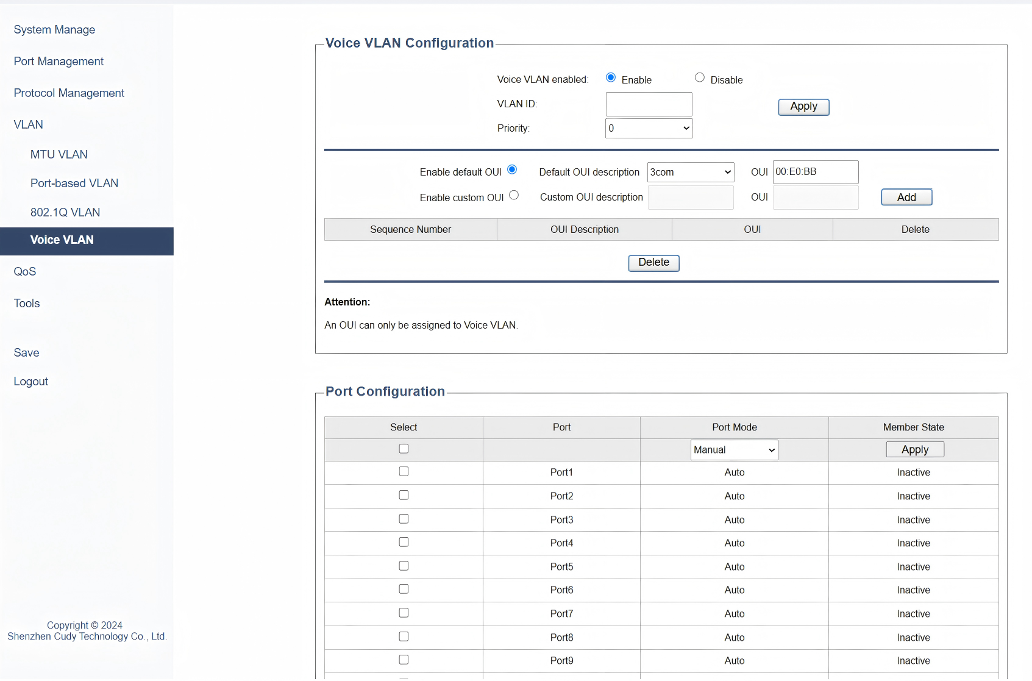Open the System Manage menu
The image size is (1032, 681).
point(54,29)
